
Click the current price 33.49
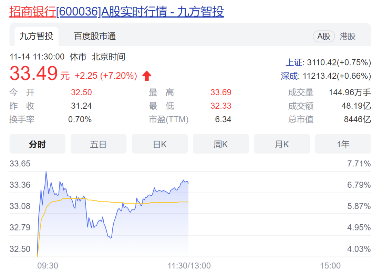tap(33, 73)
